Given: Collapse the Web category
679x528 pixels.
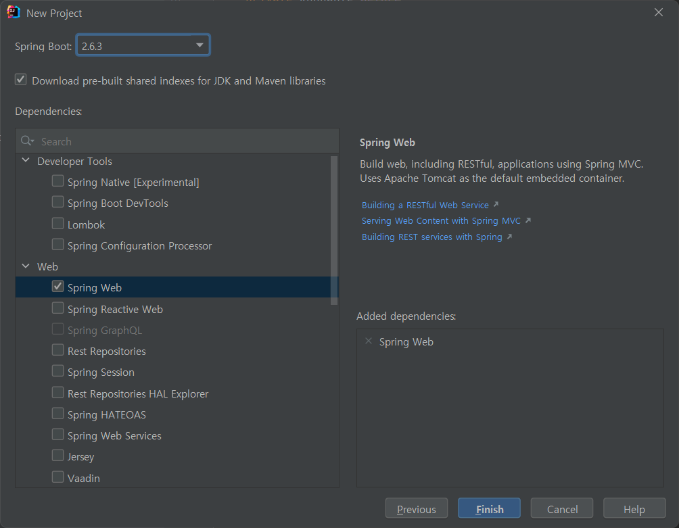Looking at the screenshot, I should (26, 266).
